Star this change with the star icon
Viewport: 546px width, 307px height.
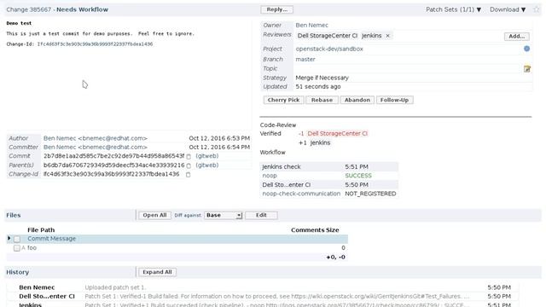(537, 9)
